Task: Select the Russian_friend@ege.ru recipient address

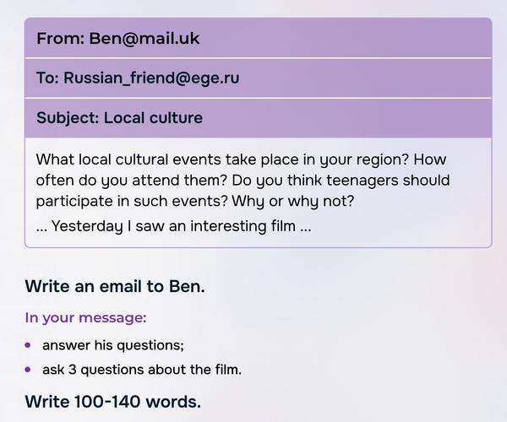Action: tap(151, 78)
